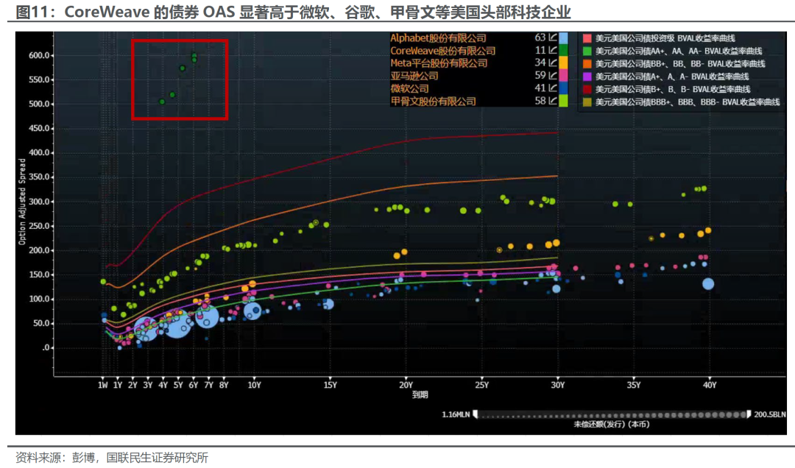The height and width of the screenshot is (468, 795).
Task: Click the 15Y maturity axis label
Action: (x=330, y=386)
